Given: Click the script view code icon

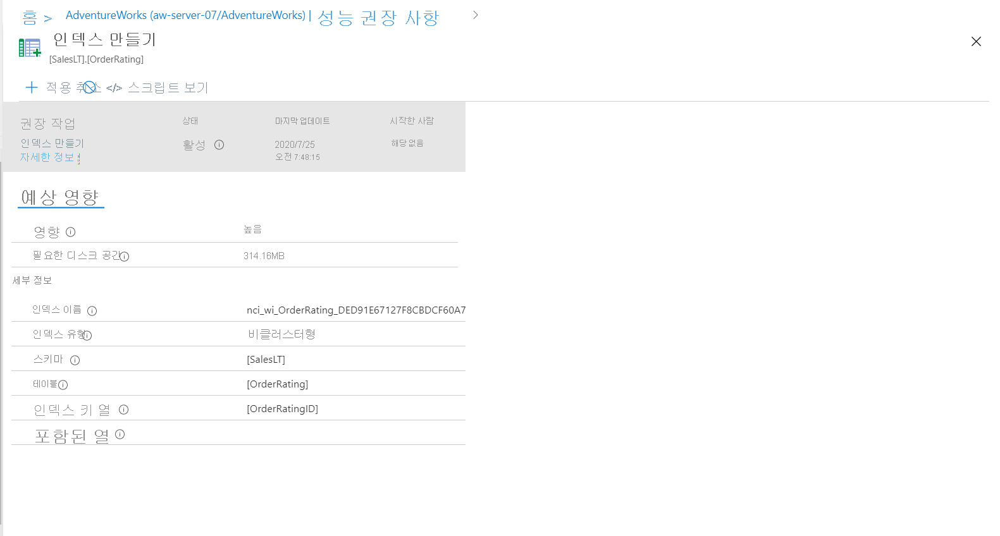Looking at the screenshot, I should (114, 88).
